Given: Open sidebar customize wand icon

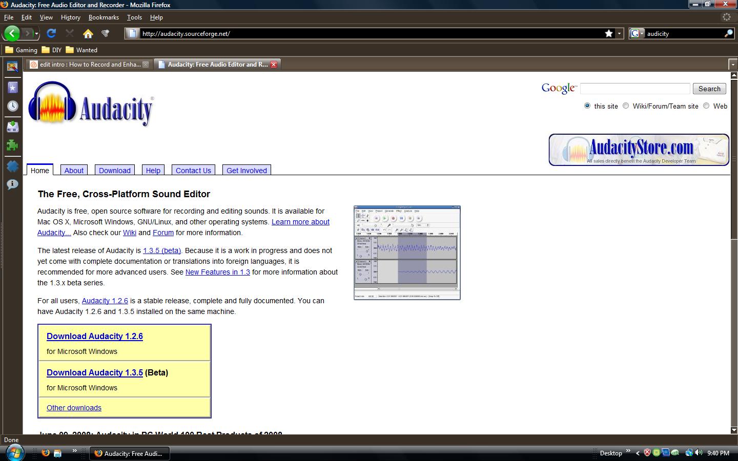Looking at the screenshot, I should tap(12, 66).
